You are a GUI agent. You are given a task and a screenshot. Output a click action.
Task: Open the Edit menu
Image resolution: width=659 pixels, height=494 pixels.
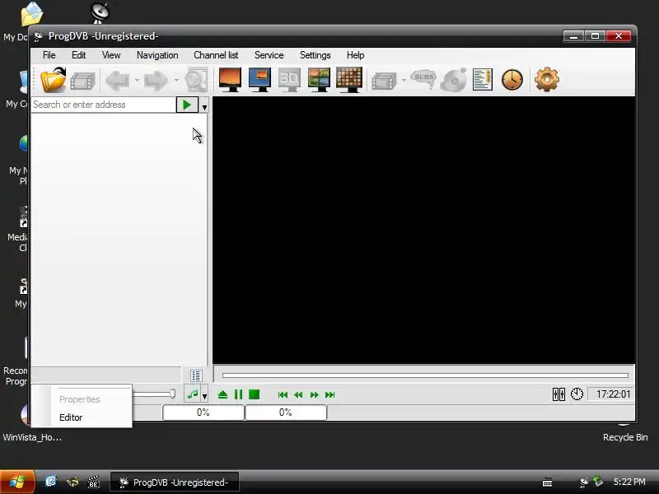pos(78,55)
